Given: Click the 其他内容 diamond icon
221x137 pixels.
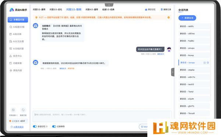Looking at the screenshot, I should point(11,70).
